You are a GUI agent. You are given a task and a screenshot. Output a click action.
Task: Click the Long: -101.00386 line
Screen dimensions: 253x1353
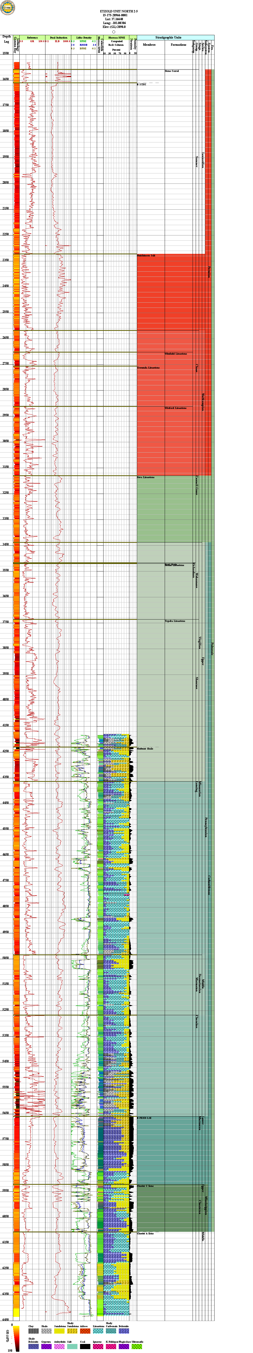coord(114,24)
